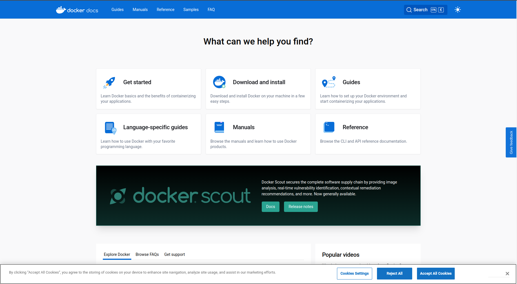Screen dimensions: 517x284
Task: Open the Guides card title
Action: 351,82
